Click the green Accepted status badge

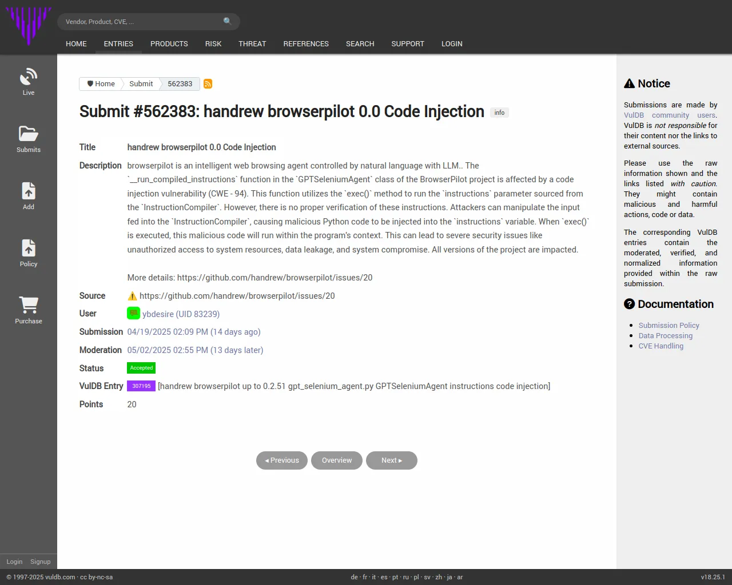pos(141,368)
